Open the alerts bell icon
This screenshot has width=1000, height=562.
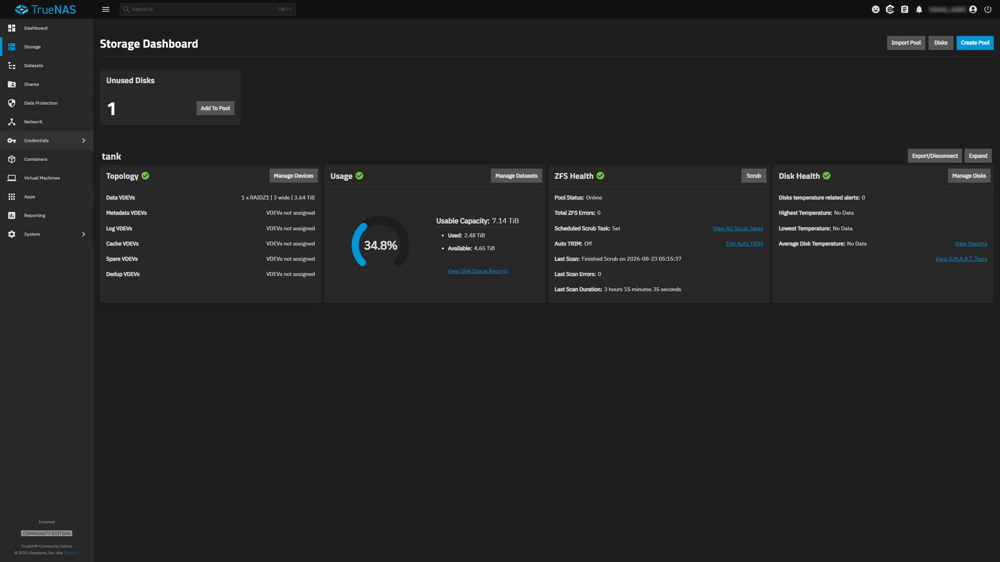919,9
